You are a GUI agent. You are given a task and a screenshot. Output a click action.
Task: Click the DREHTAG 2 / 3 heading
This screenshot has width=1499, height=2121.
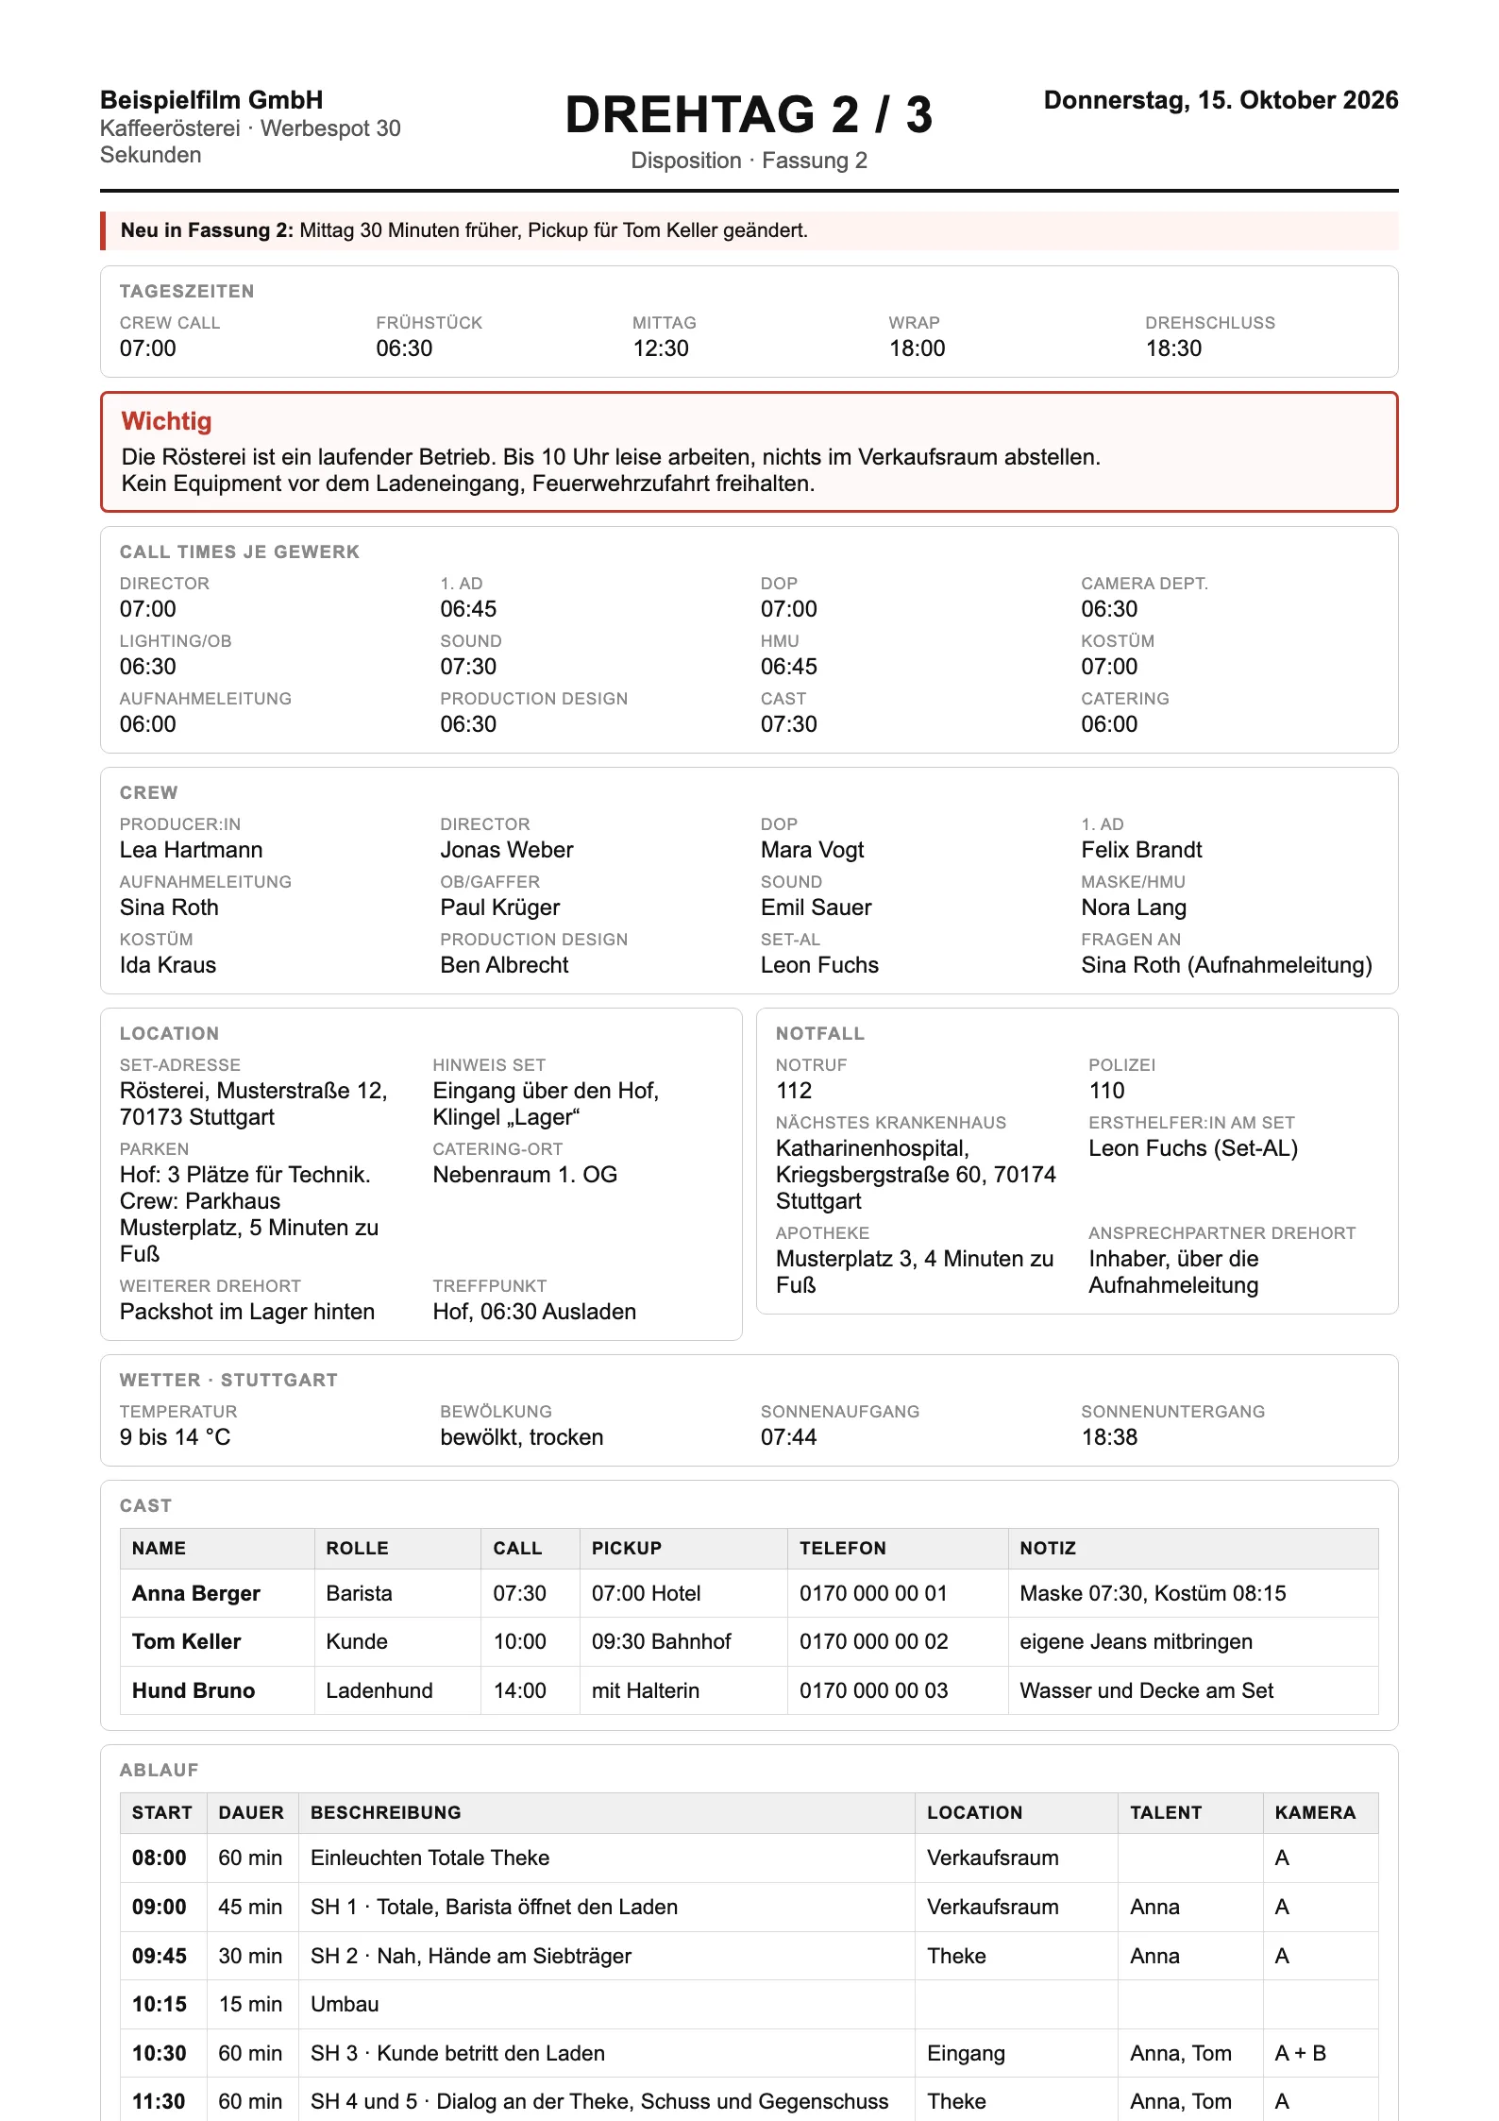click(x=749, y=115)
